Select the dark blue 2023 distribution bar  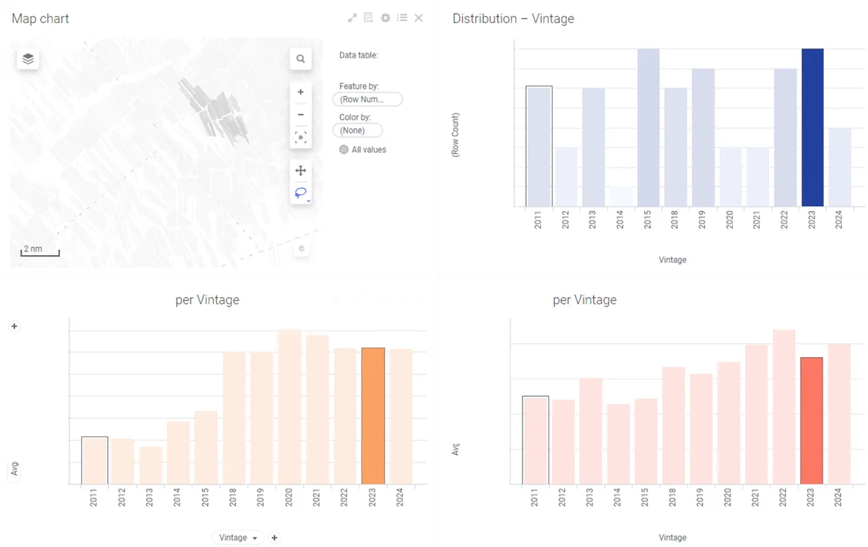coord(812,127)
